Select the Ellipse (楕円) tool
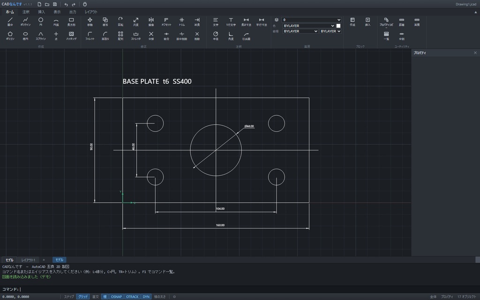This screenshot has width=480, height=300. (x=25, y=36)
